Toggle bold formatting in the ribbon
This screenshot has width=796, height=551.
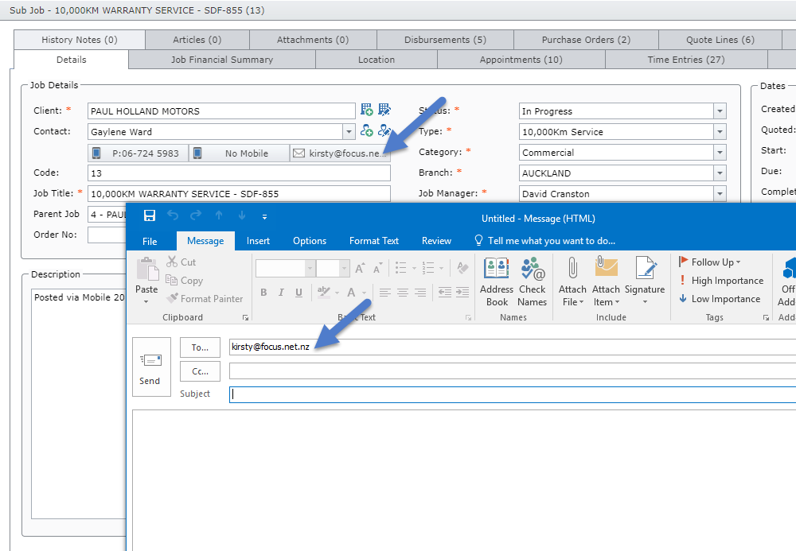pos(263,293)
